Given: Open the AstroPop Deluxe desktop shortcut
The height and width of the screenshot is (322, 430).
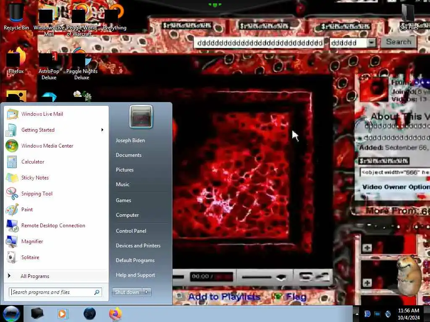Looking at the screenshot, I should click(x=49, y=66).
